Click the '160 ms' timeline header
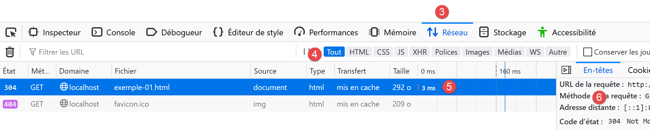 [510, 71]
